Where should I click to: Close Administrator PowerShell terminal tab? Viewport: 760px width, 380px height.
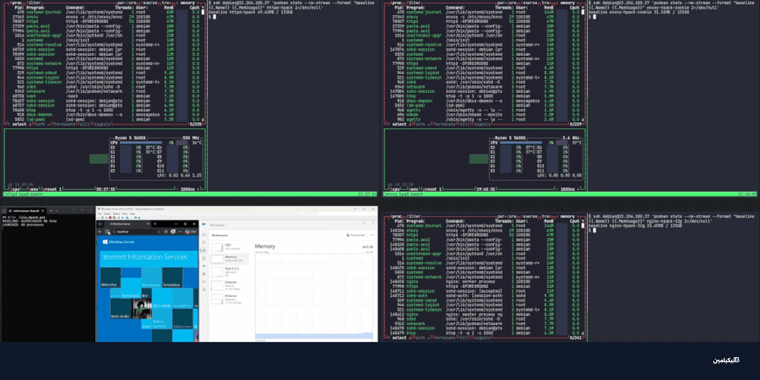point(43,211)
